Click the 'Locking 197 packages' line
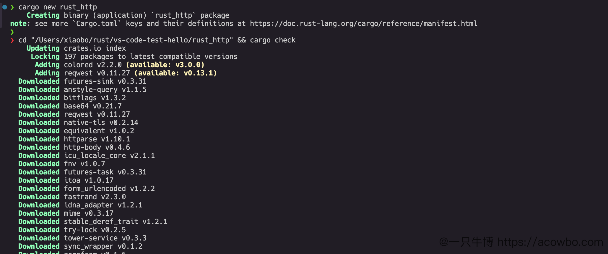This screenshot has height=254, width=608. (x=134, y=57)
